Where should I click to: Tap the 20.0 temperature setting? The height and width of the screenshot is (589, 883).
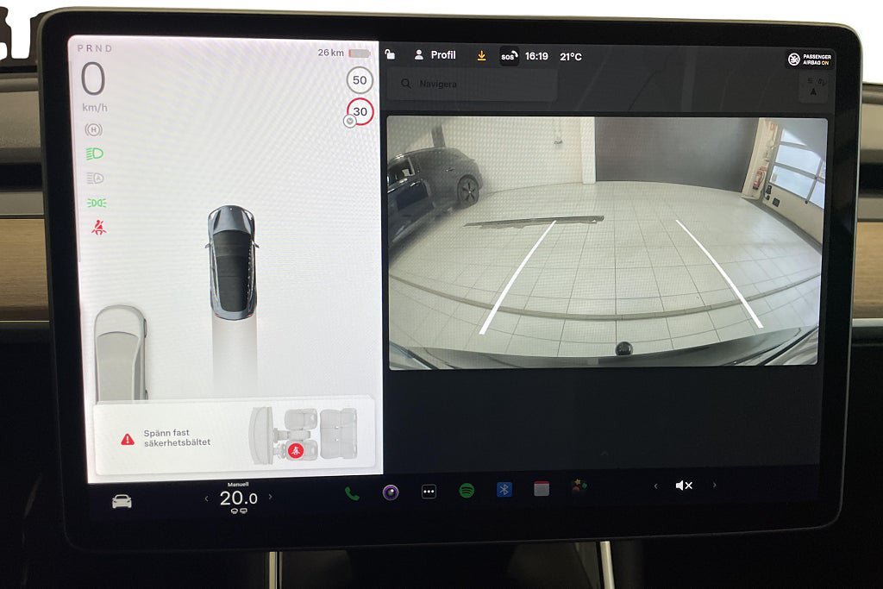(x=238, y=498)
